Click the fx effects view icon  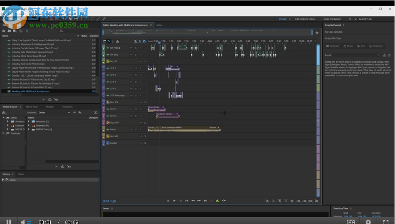[x=109, y=41]
